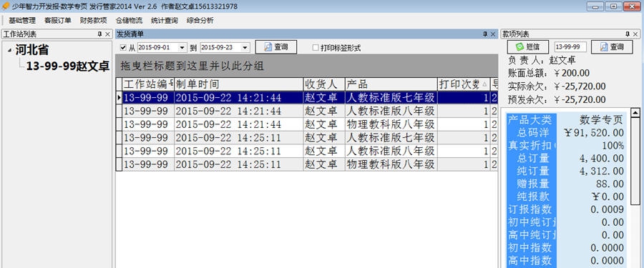Click the 短信 button
This screenshot has width=644, height=268.
pos(528,47)
